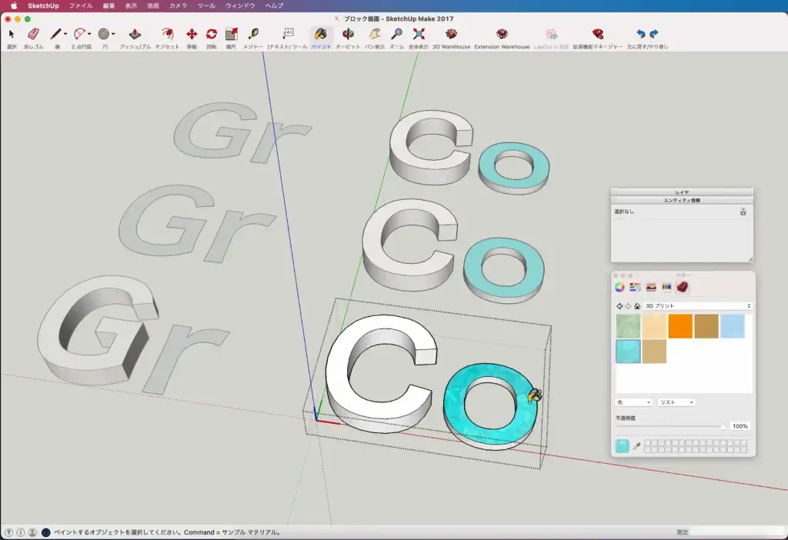Open the 編集 menu

pyautogui.click(x=109, y=6)
